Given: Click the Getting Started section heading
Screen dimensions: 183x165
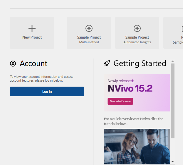Looking at the screenshot, I should tap(140, 63).
